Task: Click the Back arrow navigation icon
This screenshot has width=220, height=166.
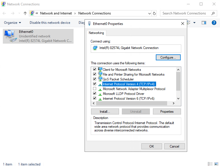Action: point(4,13)
